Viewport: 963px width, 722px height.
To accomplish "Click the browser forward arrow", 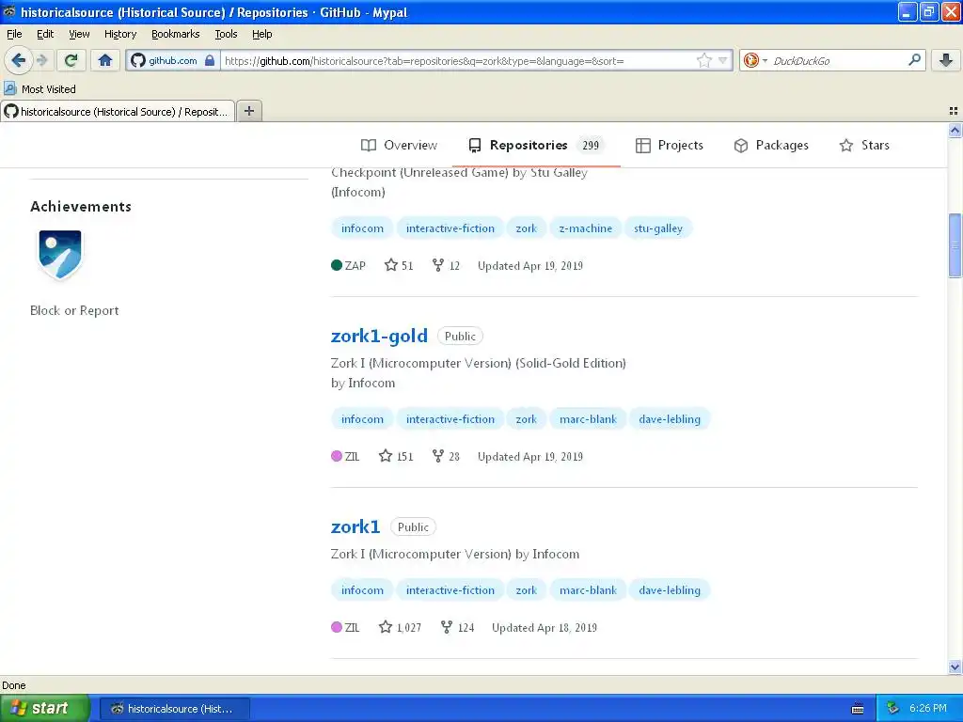I will (x=41, y=60).
